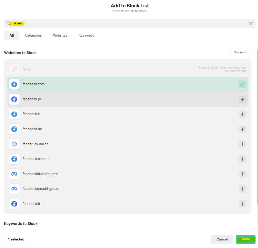This screenshot has height=248, width=258.
Task: Click the 1 selected indicator
Action: pos(16,239)
